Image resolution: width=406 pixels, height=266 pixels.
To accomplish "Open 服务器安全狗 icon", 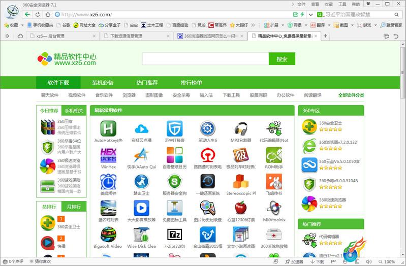I will [x=174, y=181].
